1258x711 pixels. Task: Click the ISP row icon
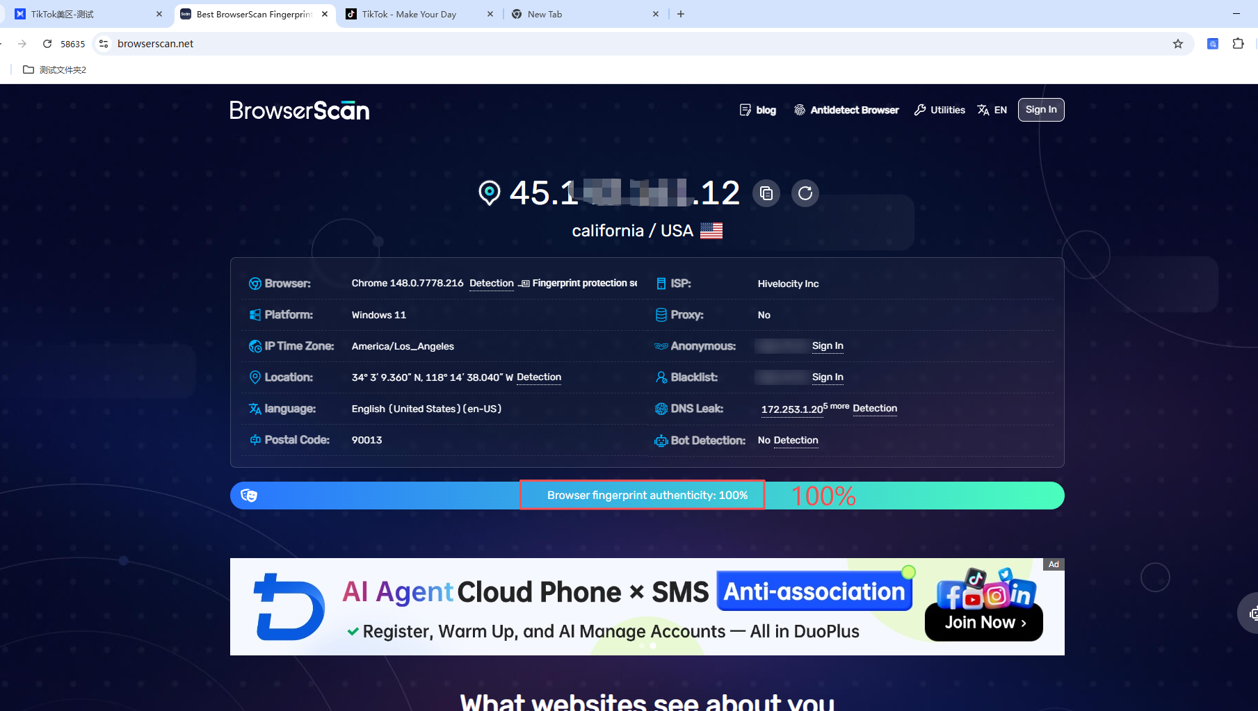click(x=661, y=284)
